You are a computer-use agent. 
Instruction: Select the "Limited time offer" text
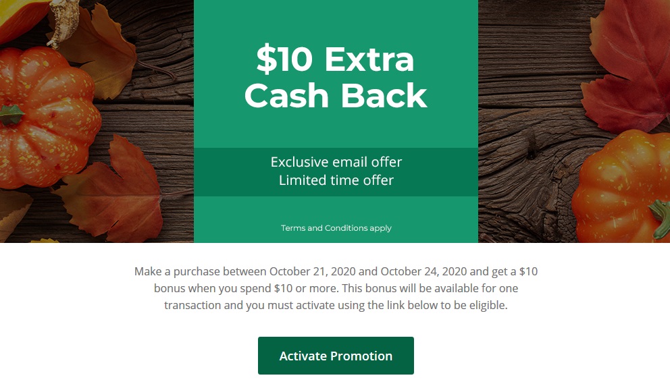(336, 180)
